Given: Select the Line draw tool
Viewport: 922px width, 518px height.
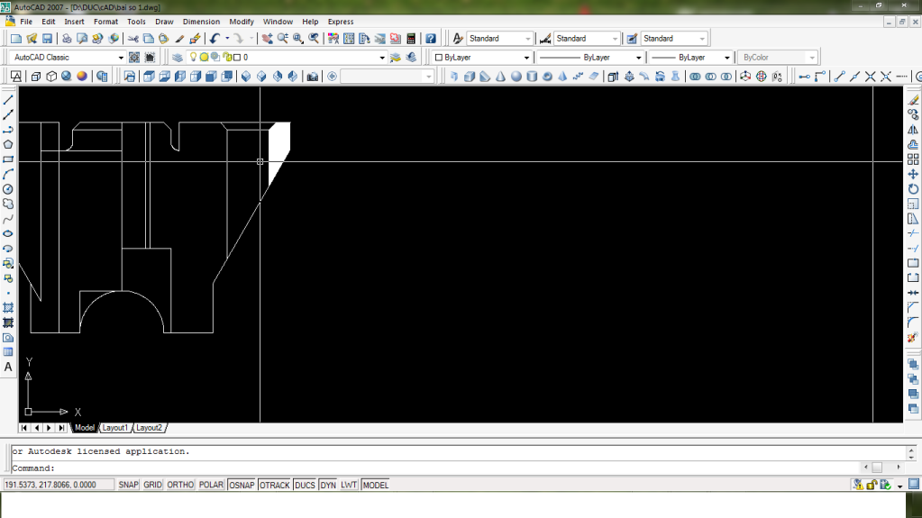Looking at the screenshot, I should pos(8,100).
